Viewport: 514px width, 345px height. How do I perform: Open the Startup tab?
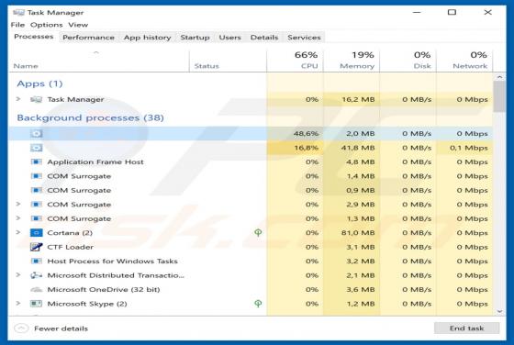pos(195,38)
